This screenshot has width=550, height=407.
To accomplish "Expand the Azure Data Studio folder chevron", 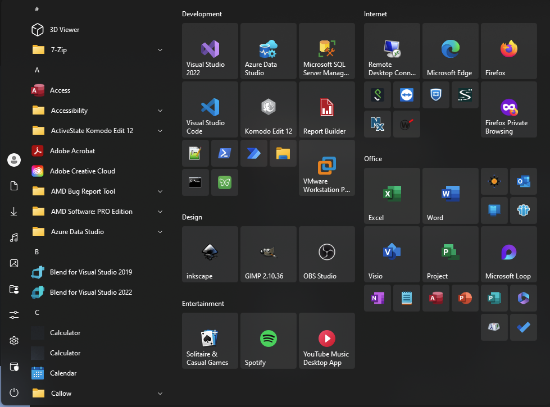I will (x=160, y=232).
